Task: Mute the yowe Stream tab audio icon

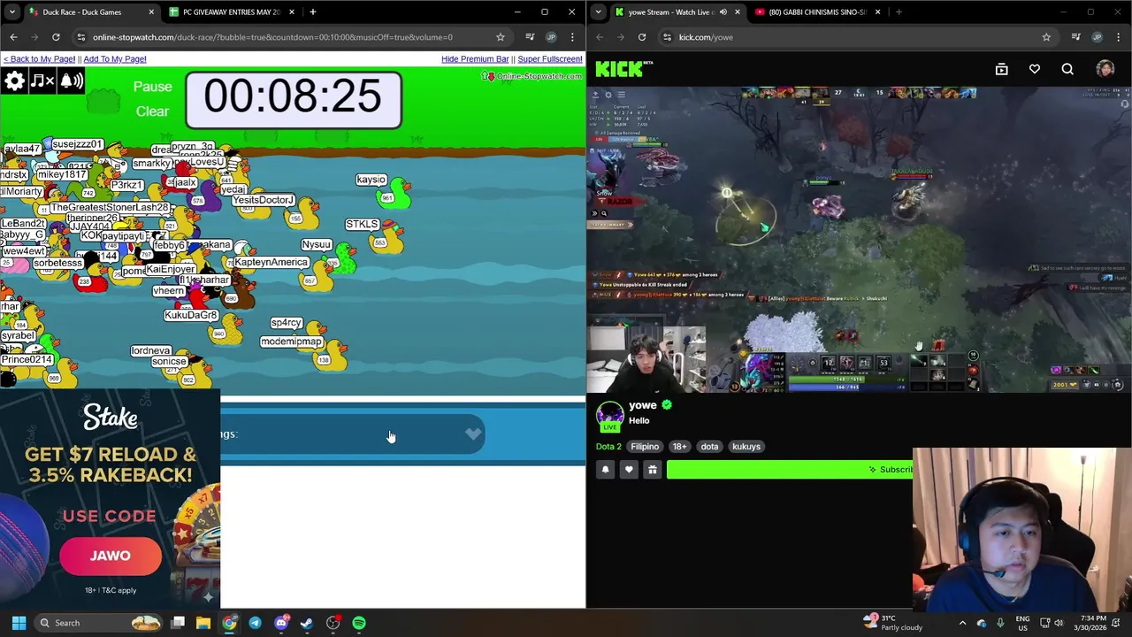Action: (x=723, y=12)
